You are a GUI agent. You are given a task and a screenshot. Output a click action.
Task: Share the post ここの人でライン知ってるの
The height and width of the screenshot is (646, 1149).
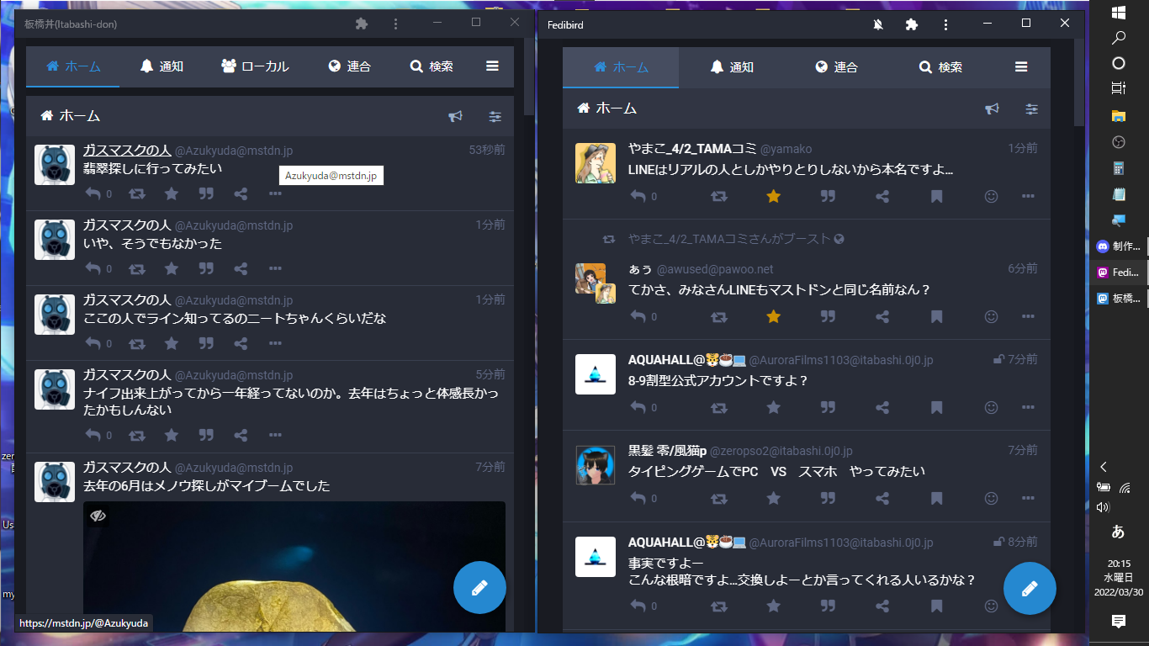tap(241, 343)
